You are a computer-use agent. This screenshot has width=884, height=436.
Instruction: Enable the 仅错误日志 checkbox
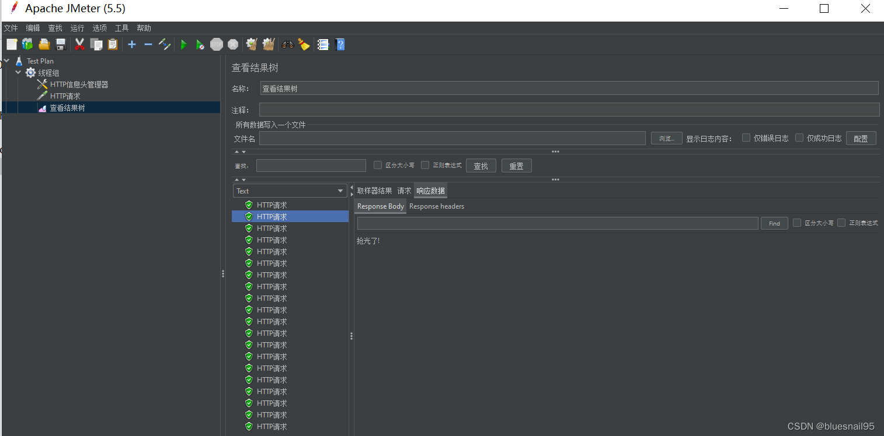click(x=746, y=138)
